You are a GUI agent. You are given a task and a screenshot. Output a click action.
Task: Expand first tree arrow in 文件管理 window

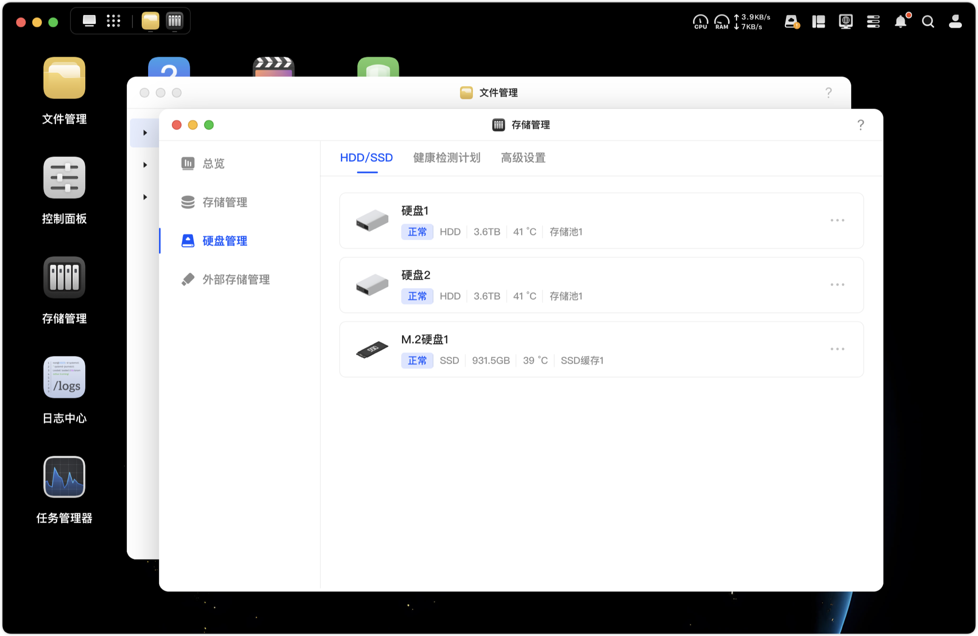pyautogui.click(x=145, y=133)
